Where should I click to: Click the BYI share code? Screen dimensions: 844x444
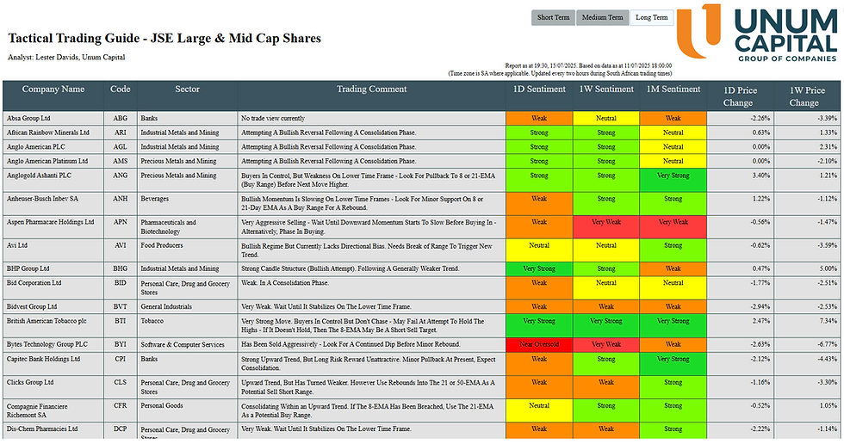coord(120,344)
